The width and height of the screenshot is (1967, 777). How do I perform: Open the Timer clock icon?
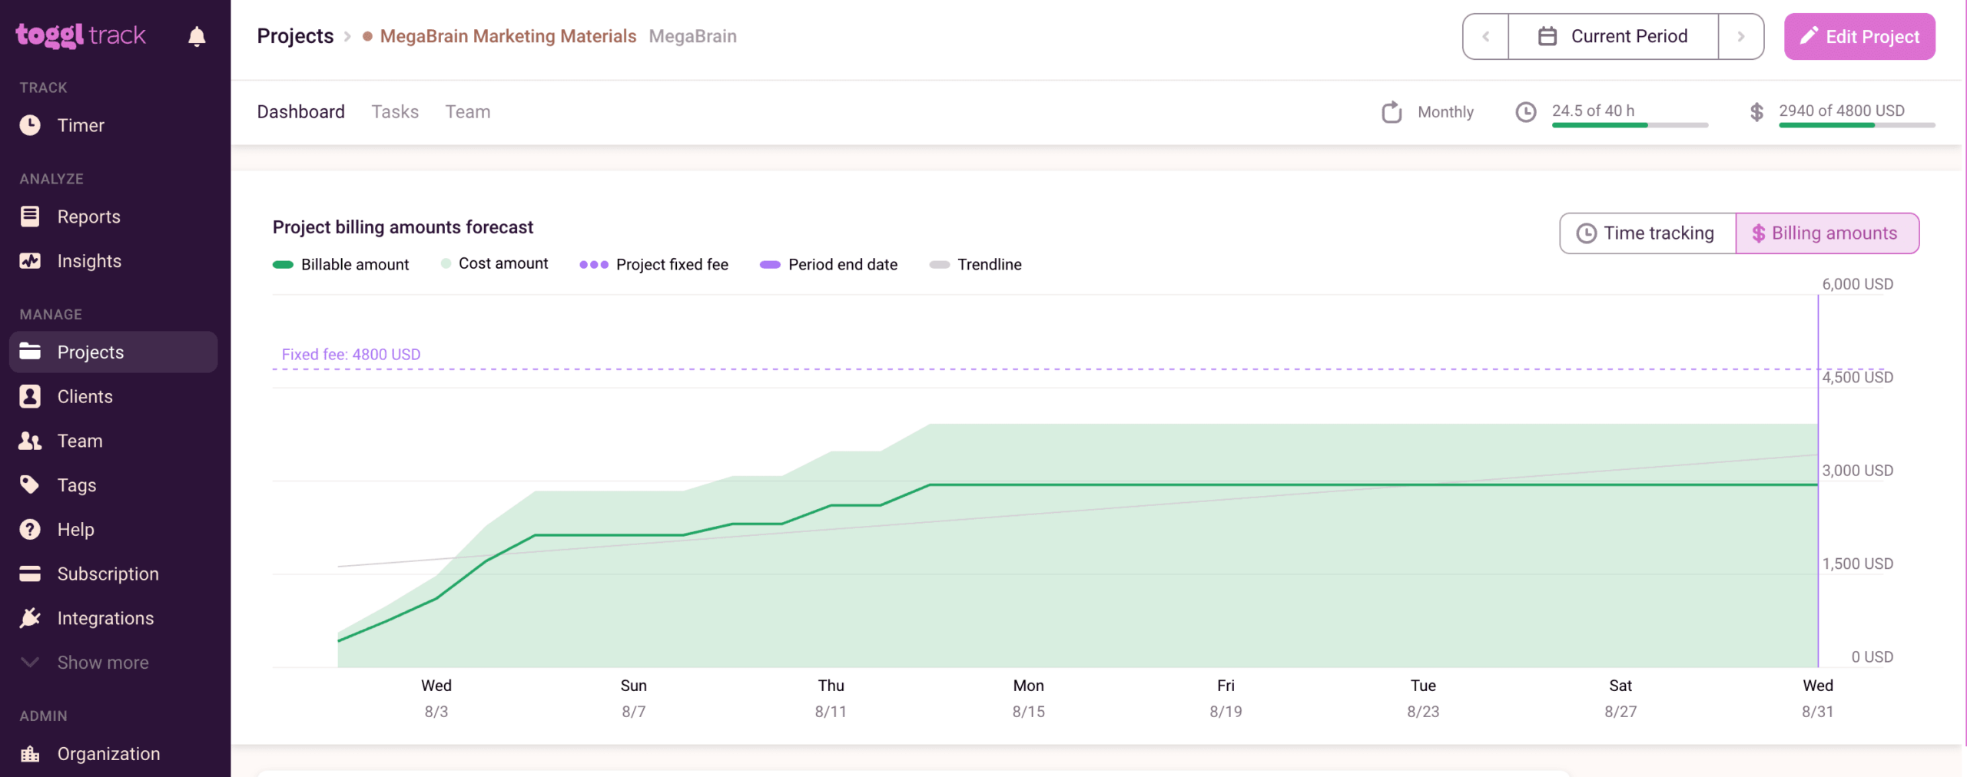click(x=30, y=125)
